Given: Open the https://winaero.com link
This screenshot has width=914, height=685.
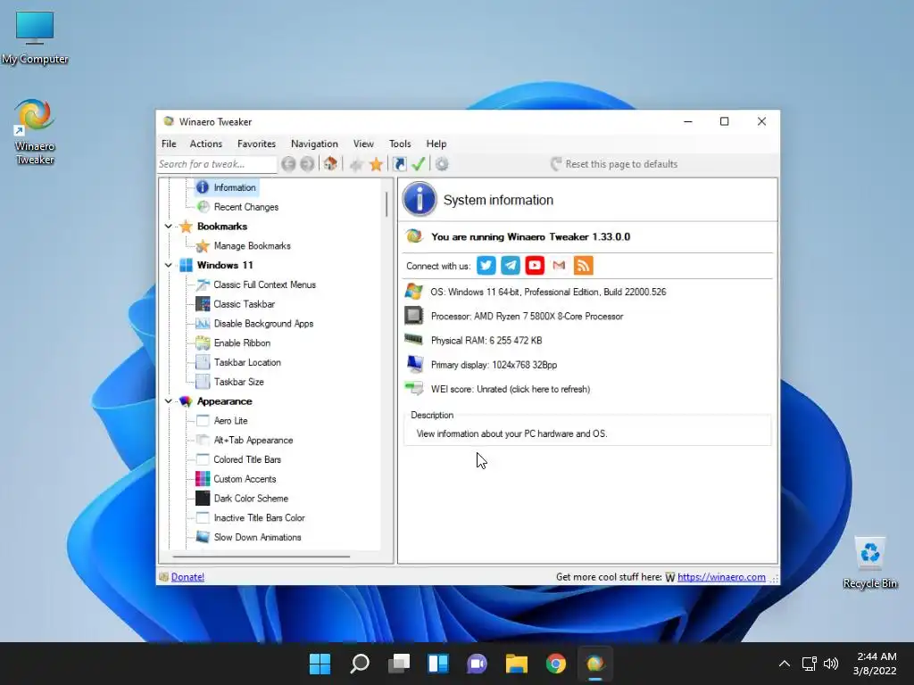Looking at the screenshot, I should [721, 577].
